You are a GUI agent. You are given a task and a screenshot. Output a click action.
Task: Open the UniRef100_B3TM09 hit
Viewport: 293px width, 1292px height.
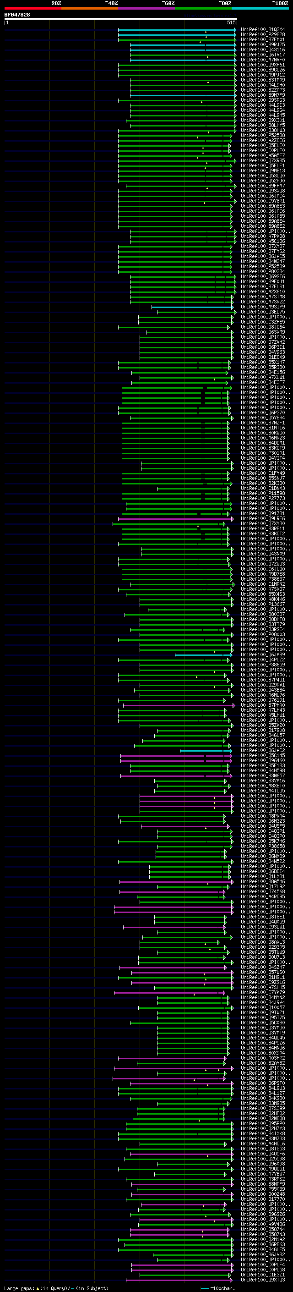[x=263, y=80]
